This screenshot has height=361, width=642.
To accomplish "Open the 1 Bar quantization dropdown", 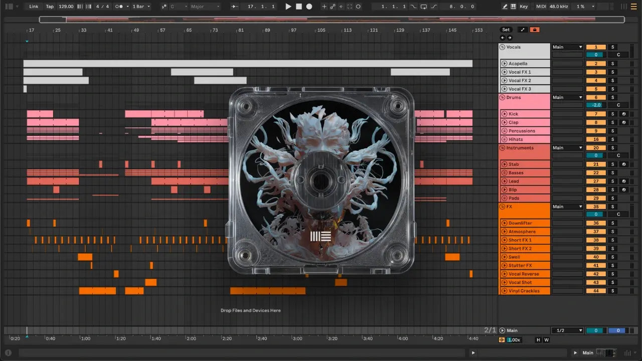I will [141, 7].
